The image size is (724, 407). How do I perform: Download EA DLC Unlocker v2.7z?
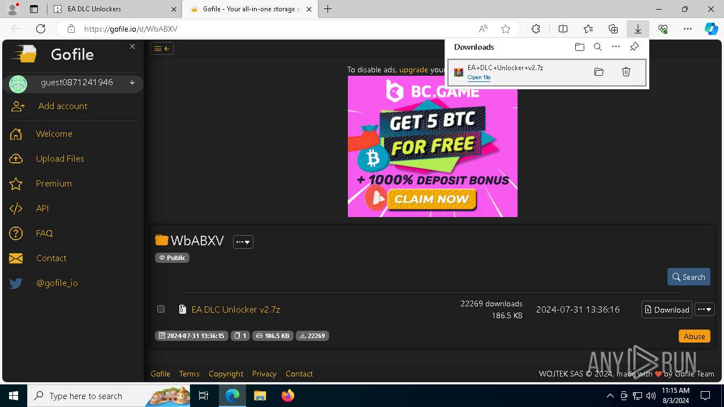click(667, 310)
